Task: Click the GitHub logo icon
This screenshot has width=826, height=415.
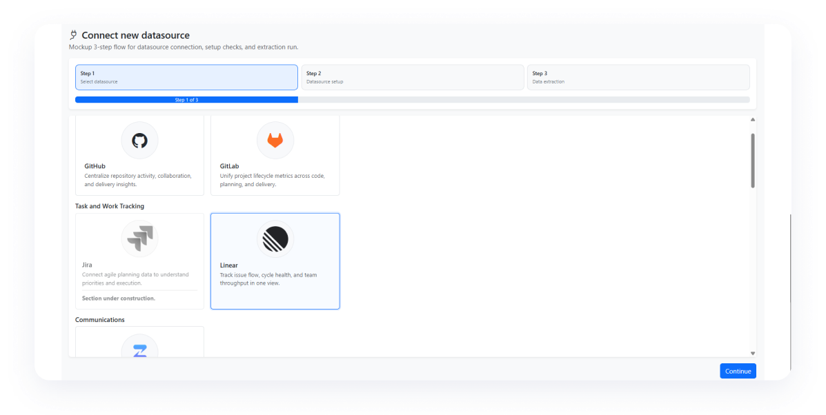Action: pos(139,141)
